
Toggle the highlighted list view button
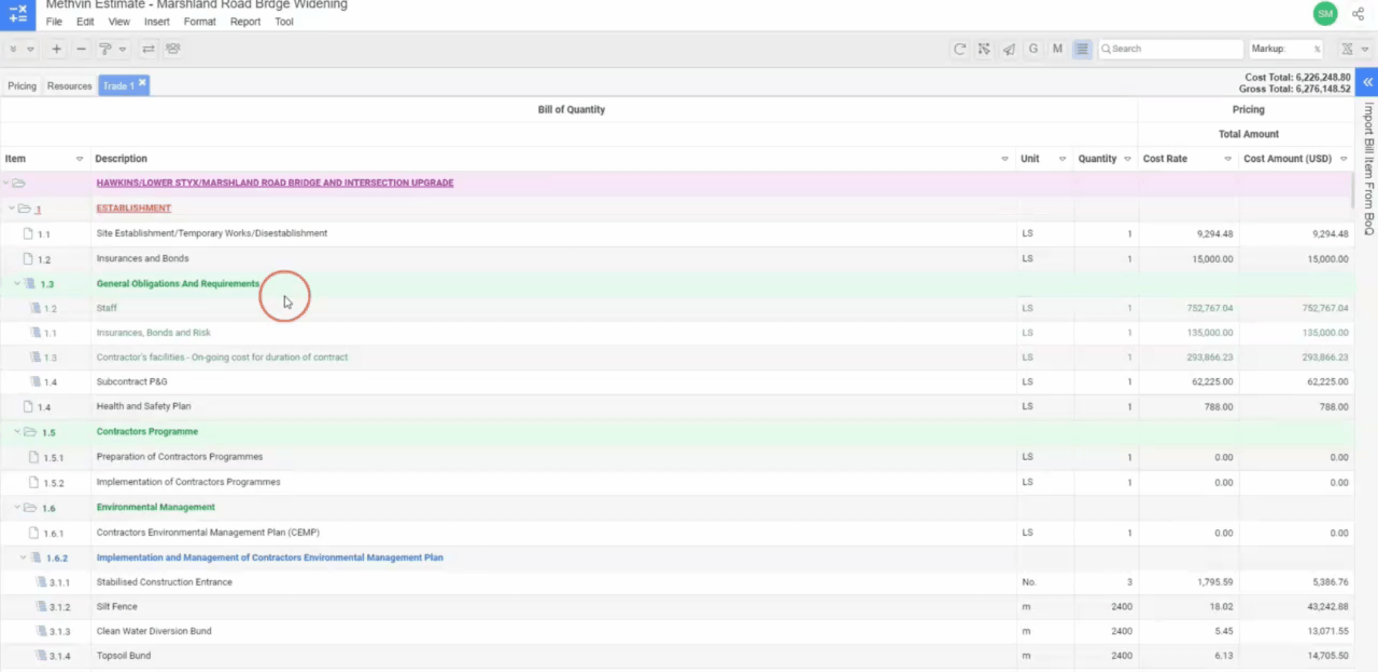click(x=1082, y=49)
